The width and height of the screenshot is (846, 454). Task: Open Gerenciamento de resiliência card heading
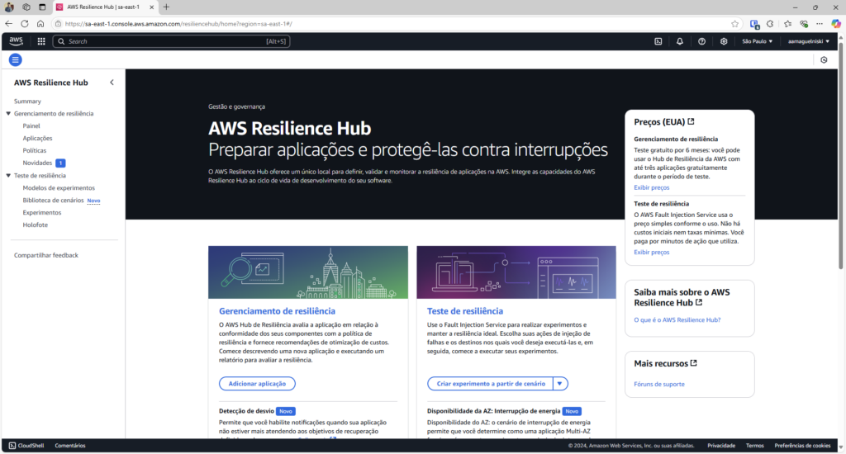277,311
